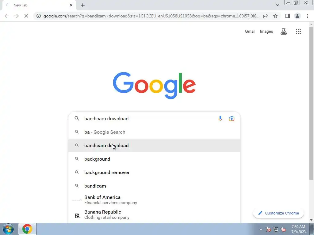Viewport: 314px width, 235px height.
Task: Open the Windows Start menu orb
Action: (x=8, y=229)
